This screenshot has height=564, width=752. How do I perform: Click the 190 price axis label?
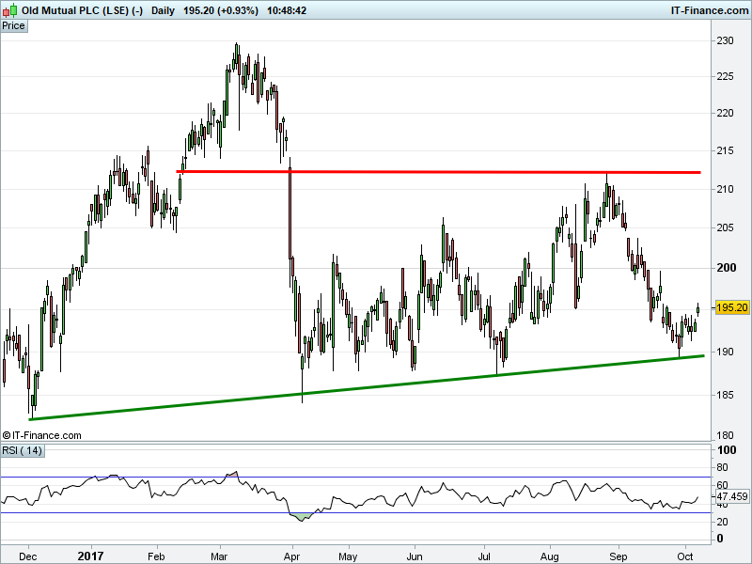click(725, 352)
